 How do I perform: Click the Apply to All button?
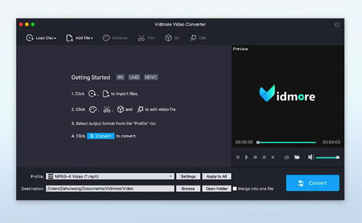pyautogui.click(x=217, y=177)
